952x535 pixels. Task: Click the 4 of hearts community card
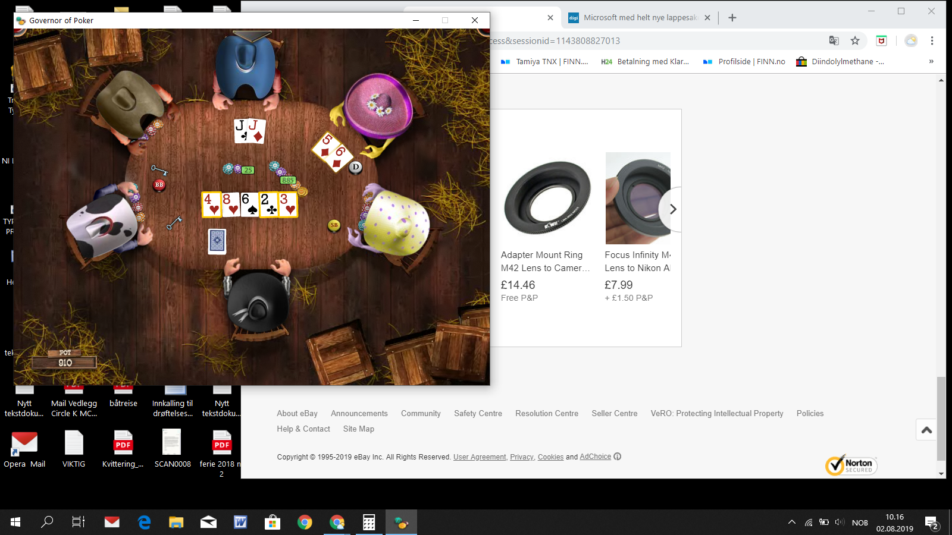point(211,204)
